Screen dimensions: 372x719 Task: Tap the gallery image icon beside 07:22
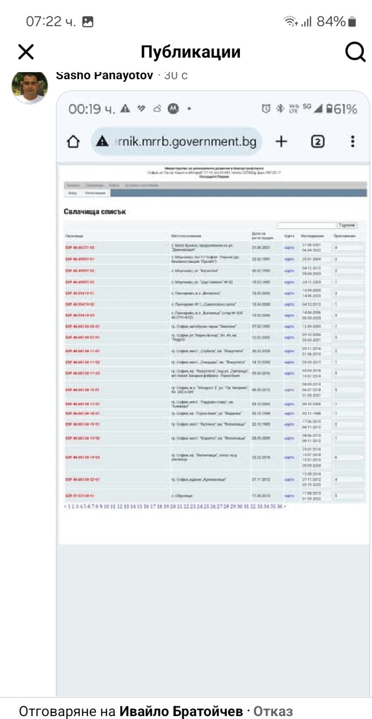[x=88, y=22]
